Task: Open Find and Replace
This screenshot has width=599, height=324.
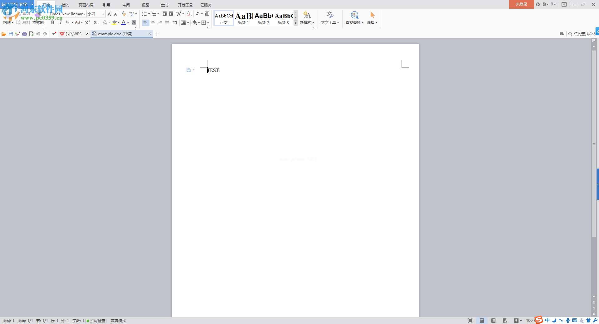Action: (354, 18)
